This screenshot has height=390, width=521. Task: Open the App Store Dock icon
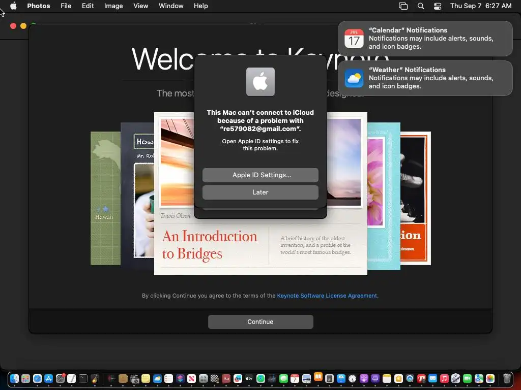pyautogui.click(x=48, y=378)
